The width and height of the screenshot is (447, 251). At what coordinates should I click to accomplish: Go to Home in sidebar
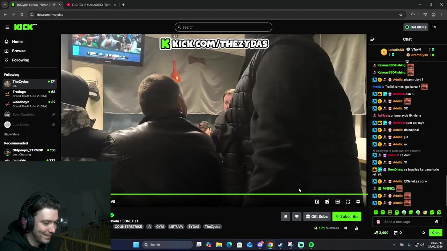point(17,41)
